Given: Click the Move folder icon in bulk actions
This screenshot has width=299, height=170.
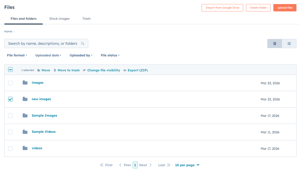Looking at the screenshot, I should [x=39, y=70].
